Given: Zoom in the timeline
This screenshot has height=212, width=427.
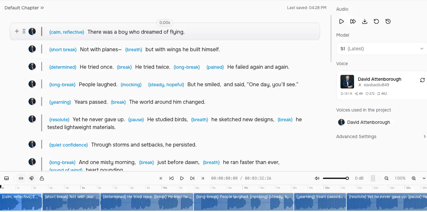Looking at the screenshot, I should point(414,178).
